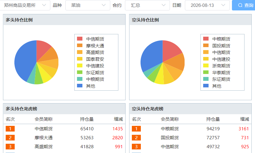Click position value 49732
This screenshot has height=153, width=255.
coord(213,147)
